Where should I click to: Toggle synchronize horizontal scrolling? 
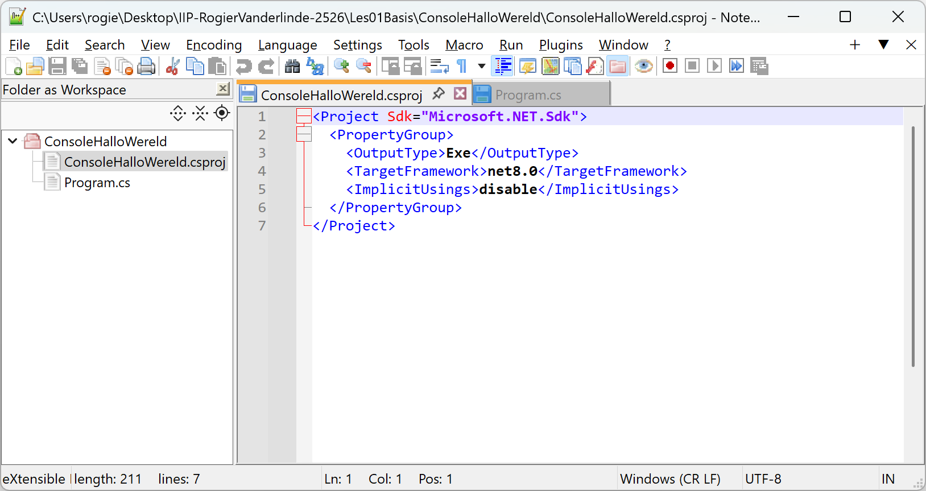[412, 67]
